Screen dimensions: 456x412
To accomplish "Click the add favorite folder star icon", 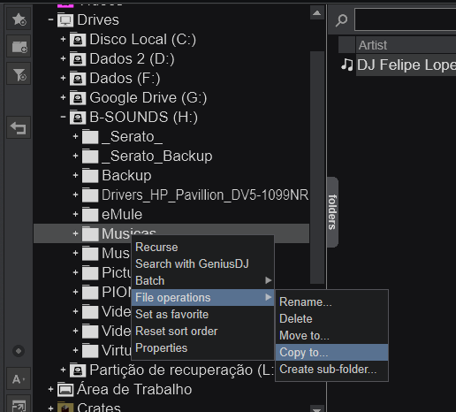I will (x=19, y=19).
